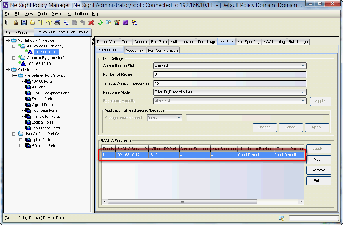343x225 pixels.
Task: Click the greyed undo arrow toolbar icon
Action: 83,23
